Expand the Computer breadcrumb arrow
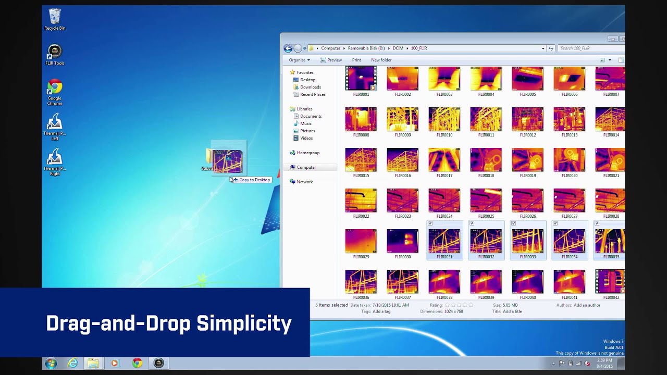Viewport: 667px width, 375px height. point(344,48)
